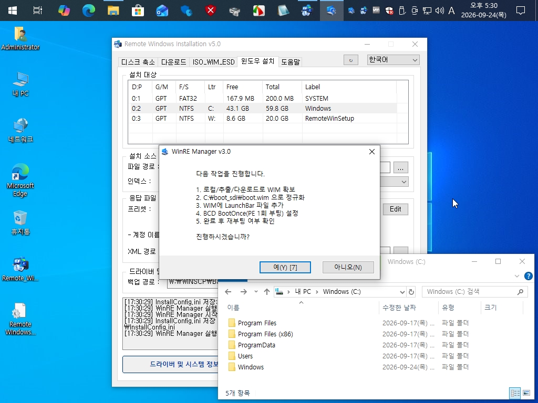
Task: Confirm with the 예(Y) button
Action: [x=285, y=267]
